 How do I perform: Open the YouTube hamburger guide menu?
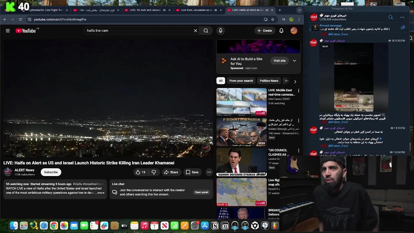[8, 31]
